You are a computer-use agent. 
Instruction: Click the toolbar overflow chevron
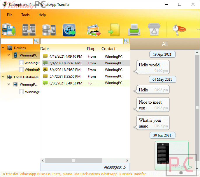point(198,29)
